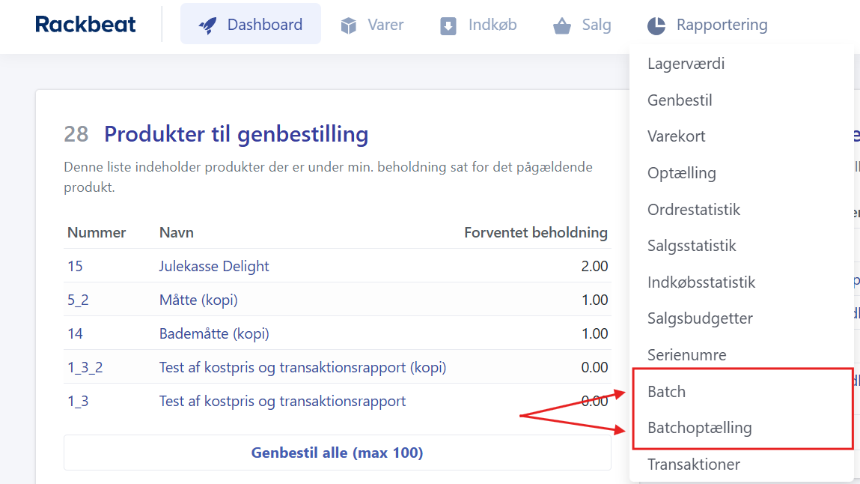
Task: Open Salgsstatistik report
Action: [692, 246]
